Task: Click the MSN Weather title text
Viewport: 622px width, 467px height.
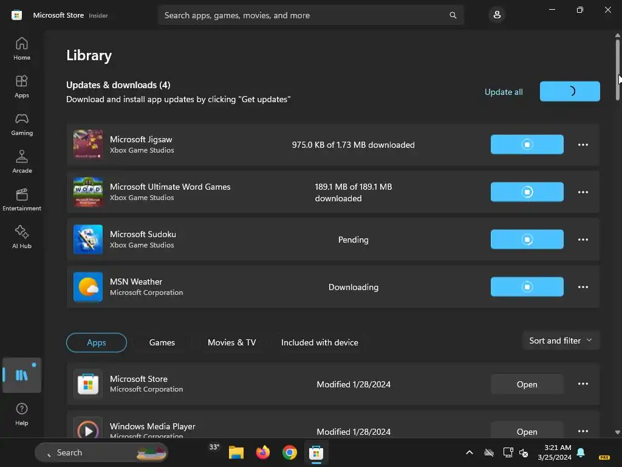Action: point(136,282)
